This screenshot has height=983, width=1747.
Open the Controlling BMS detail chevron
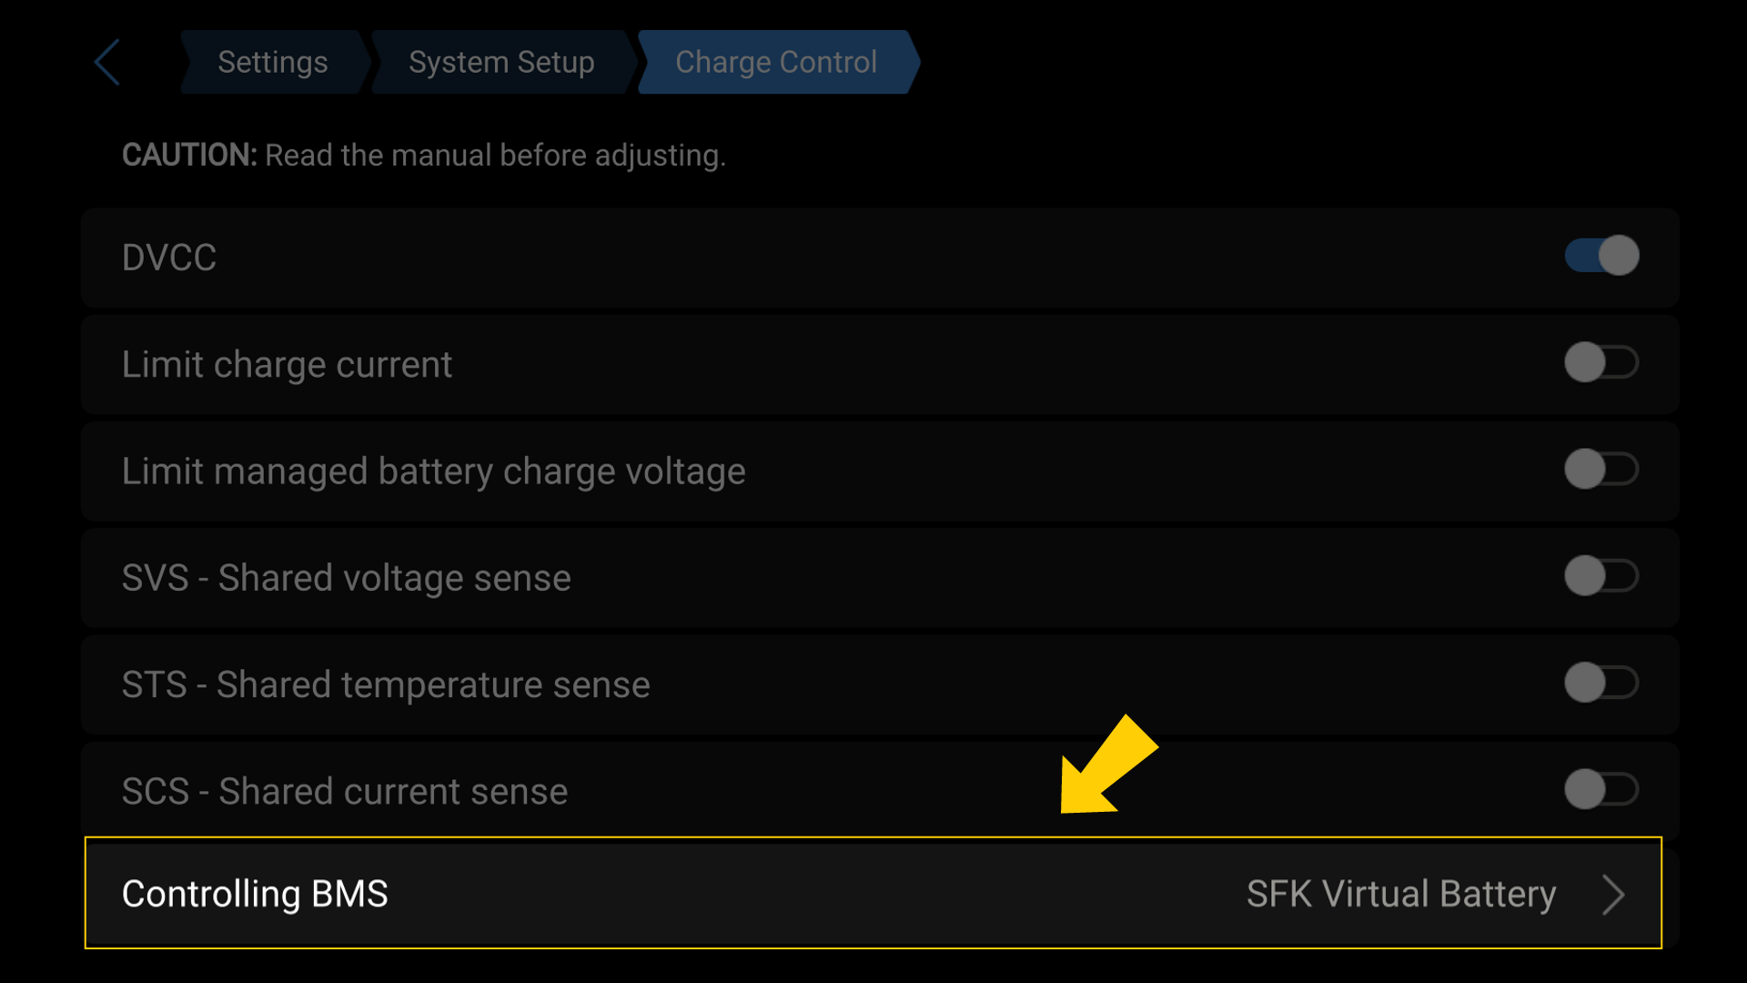pos(1612,894)
